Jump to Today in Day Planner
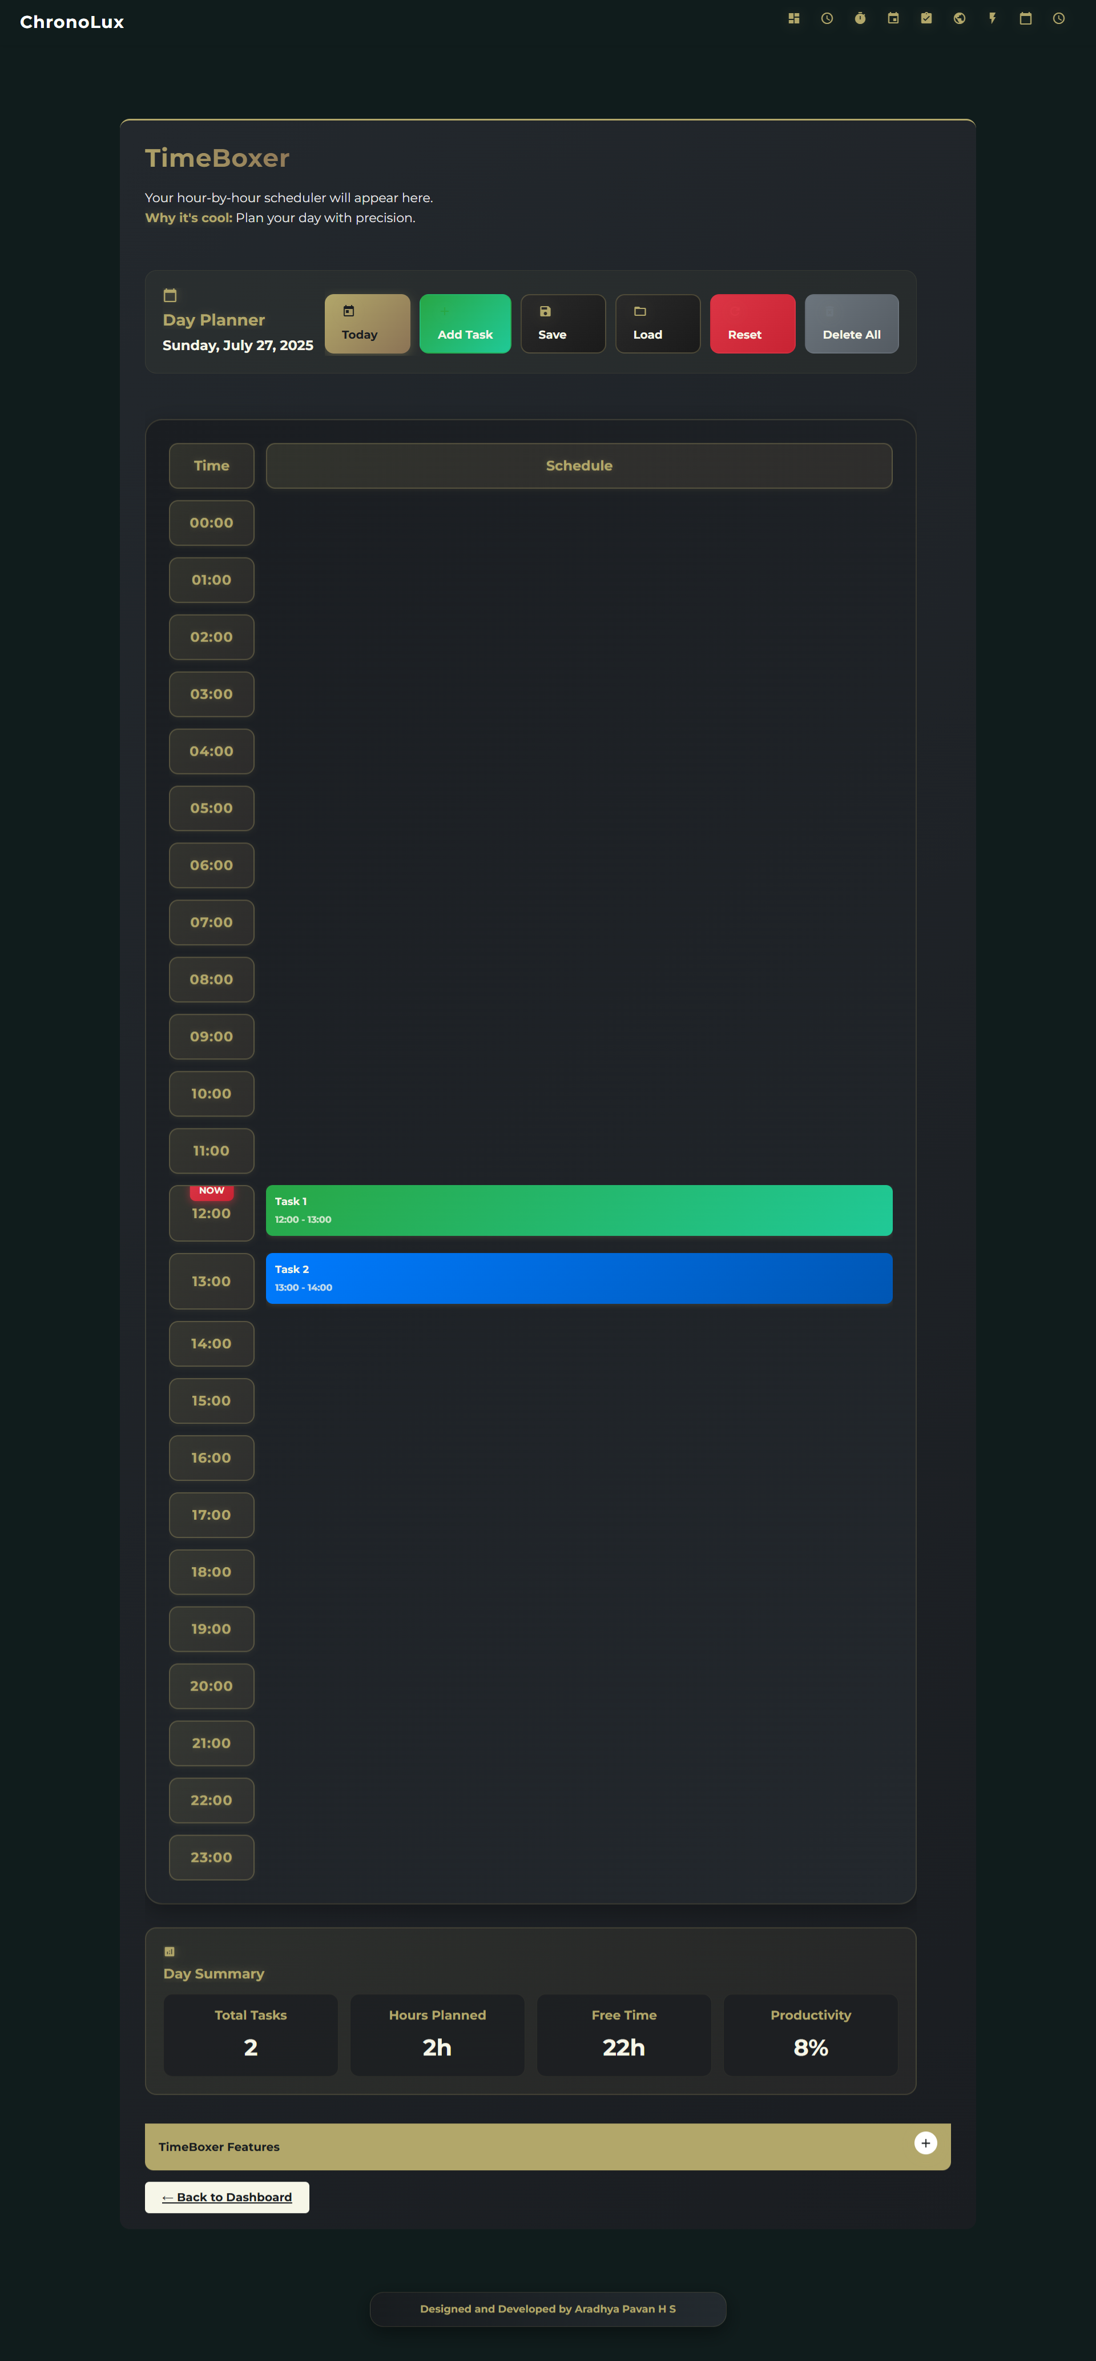The image size is (1096, 2361). coord(366,323)
